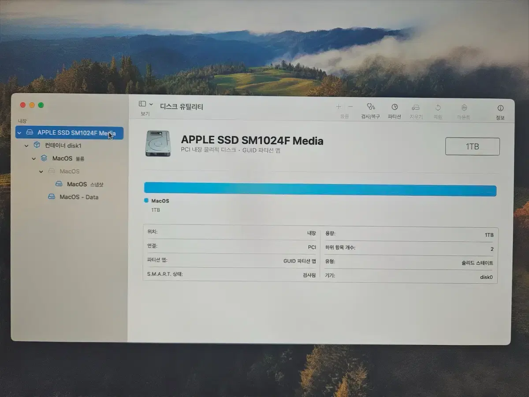The width and height of the screenshot is (529, 397).
Task: Click the 유형: label
Action: [330, 261]
